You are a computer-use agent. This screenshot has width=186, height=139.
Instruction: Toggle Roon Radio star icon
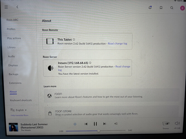(75, 124)
